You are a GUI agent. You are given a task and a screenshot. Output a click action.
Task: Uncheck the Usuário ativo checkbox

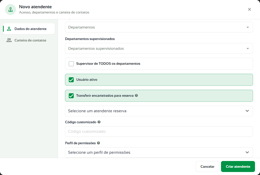[x=71, y=80]
